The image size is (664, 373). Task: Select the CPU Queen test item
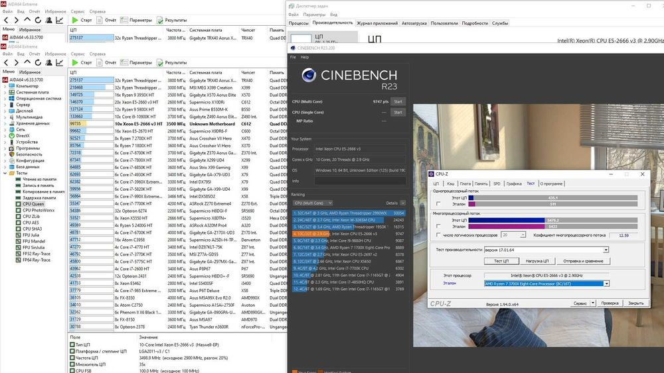tap(33, 204)
